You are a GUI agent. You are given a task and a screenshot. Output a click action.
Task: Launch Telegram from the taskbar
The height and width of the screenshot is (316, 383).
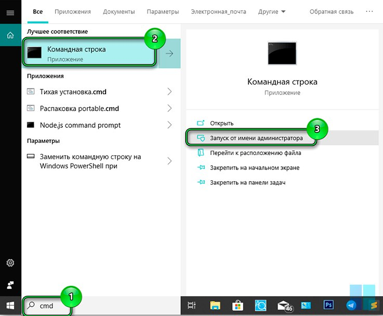point(351,305)
